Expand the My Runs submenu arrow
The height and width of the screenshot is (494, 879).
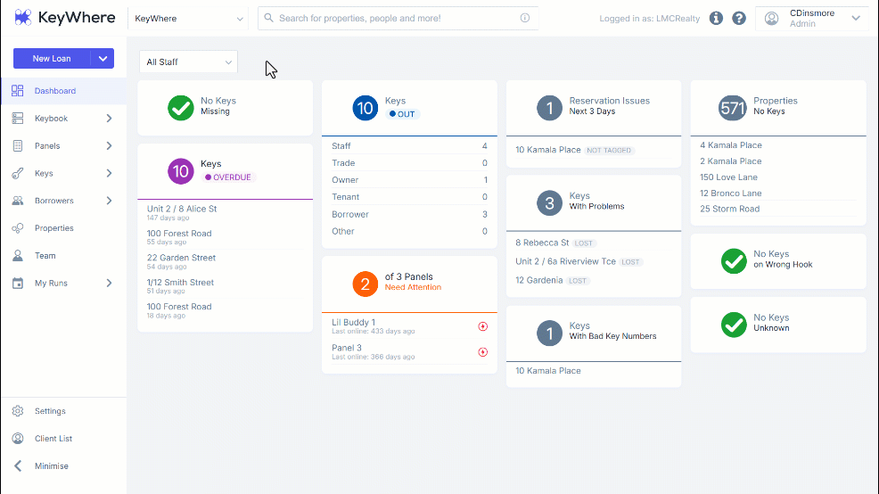click(110, 284)
